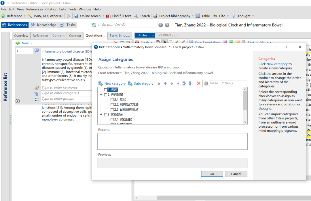Click Cancel in Assign categories dialog

(x=236, y=174)
